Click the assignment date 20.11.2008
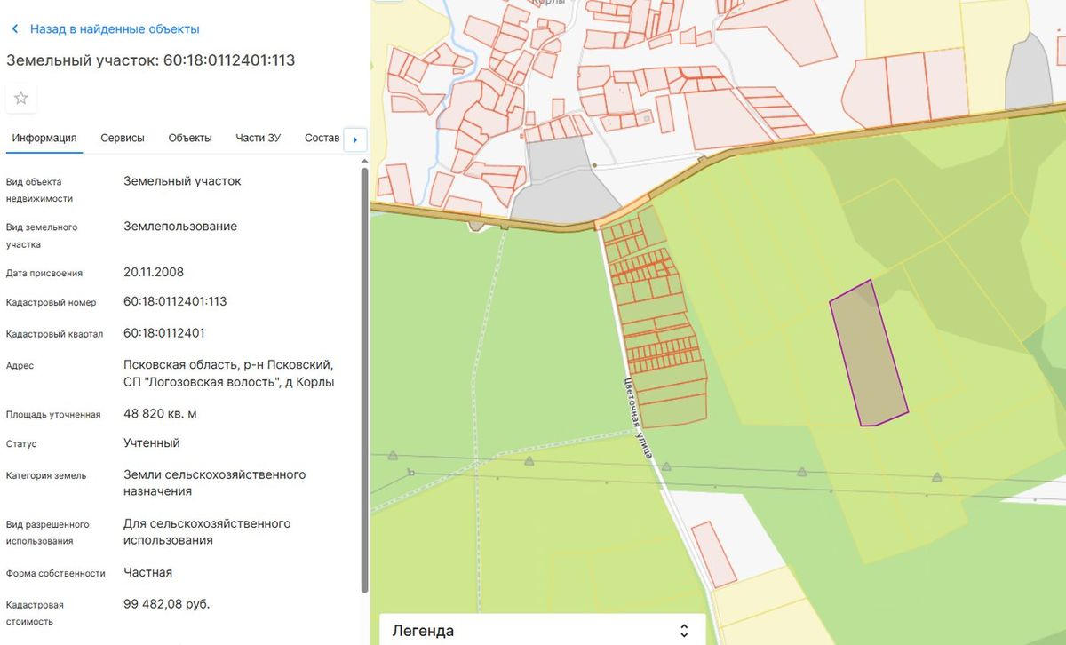The image size is (1066, 645). click(x=154, y=272)
